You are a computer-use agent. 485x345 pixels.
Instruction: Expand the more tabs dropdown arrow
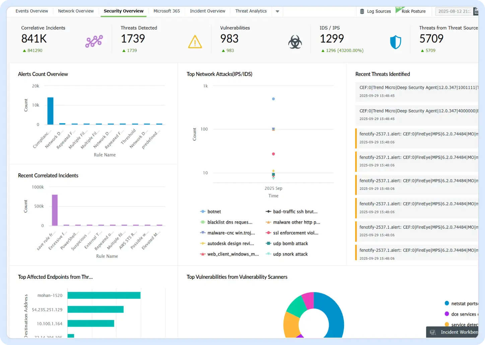(x=277, y=11)
